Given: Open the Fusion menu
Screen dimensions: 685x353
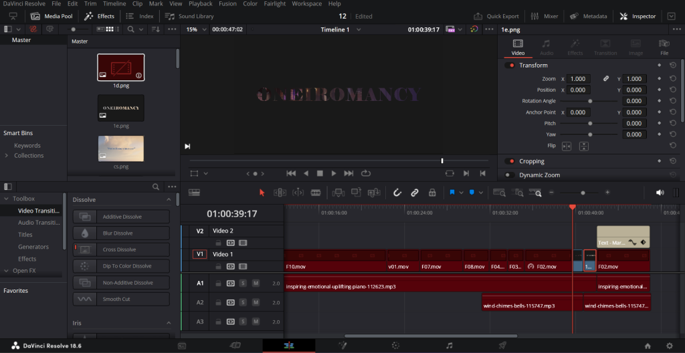Looking at the screenshot, I should click(x=228, y=4).
